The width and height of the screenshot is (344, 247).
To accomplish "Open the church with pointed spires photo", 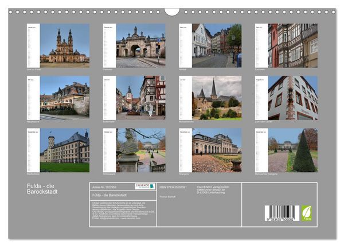I will tap(217, 98).
